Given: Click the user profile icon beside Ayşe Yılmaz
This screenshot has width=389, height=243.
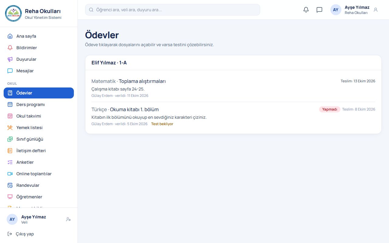Looking at the screenshot, I should [376, 10].
